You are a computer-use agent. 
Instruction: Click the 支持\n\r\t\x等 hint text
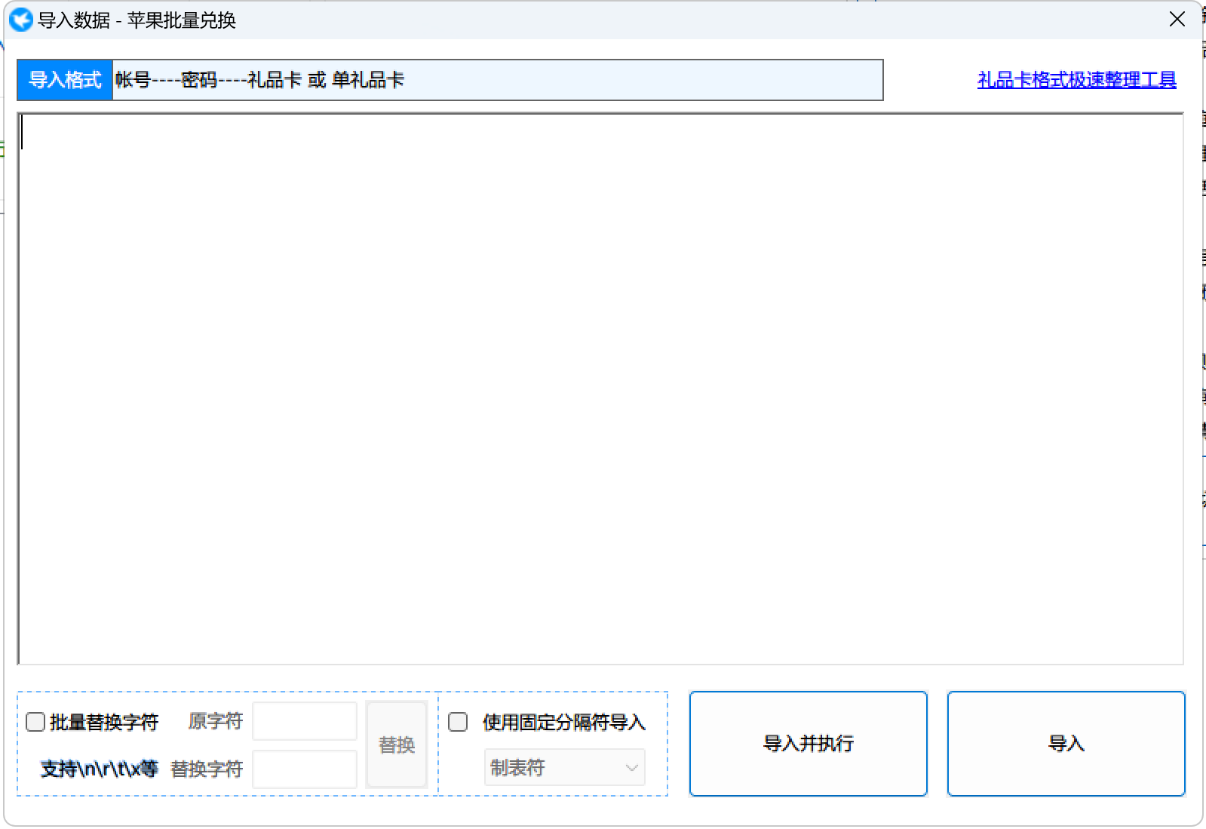[x=99, y=769]
